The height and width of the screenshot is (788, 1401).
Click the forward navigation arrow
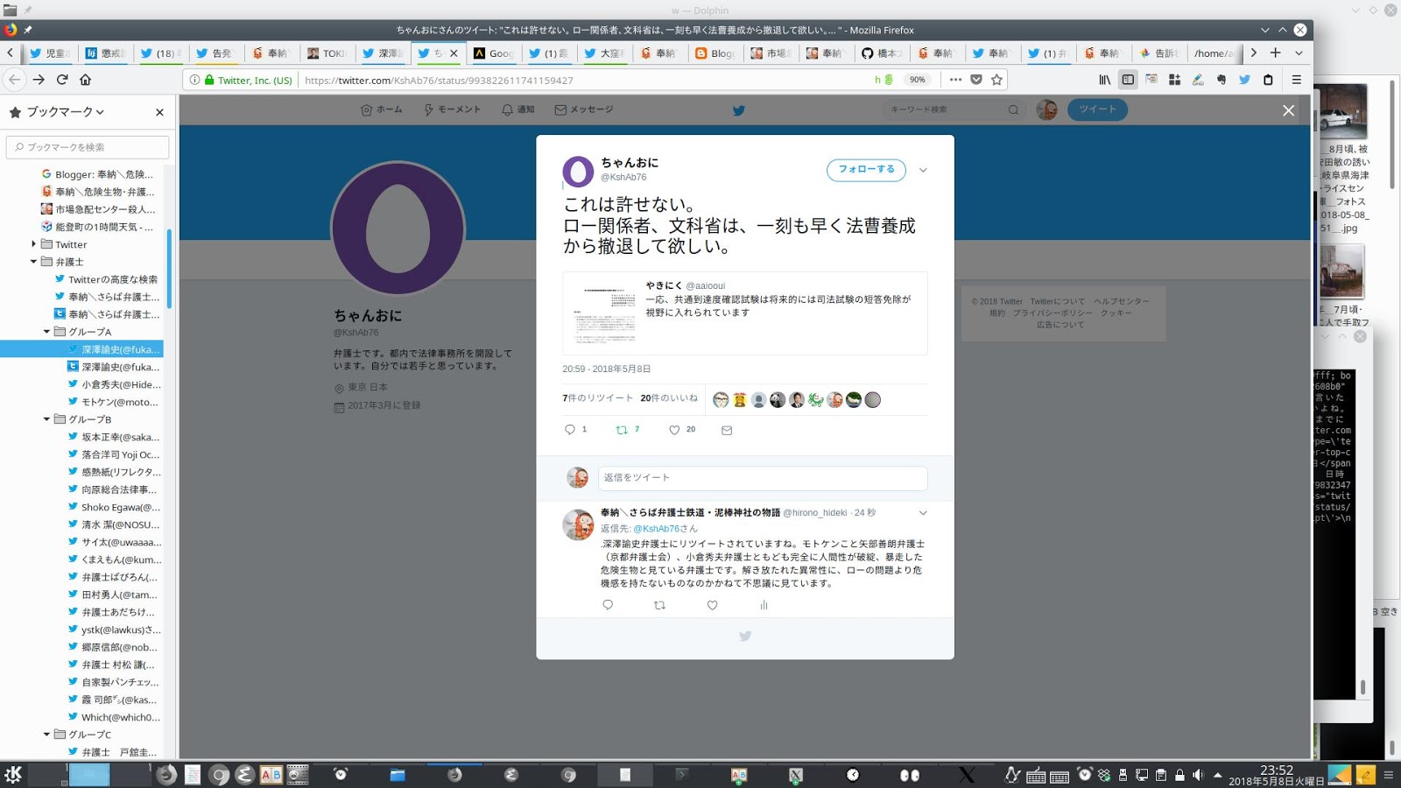pyautogui.click(x=39, y=80)
